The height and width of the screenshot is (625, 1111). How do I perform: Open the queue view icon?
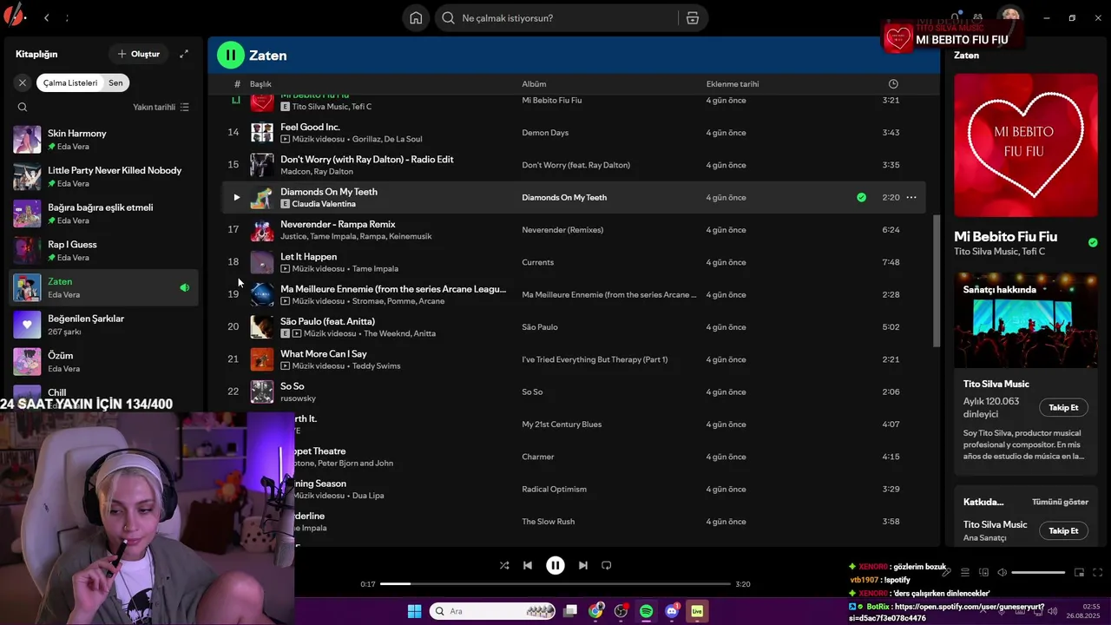pos(965,572)
